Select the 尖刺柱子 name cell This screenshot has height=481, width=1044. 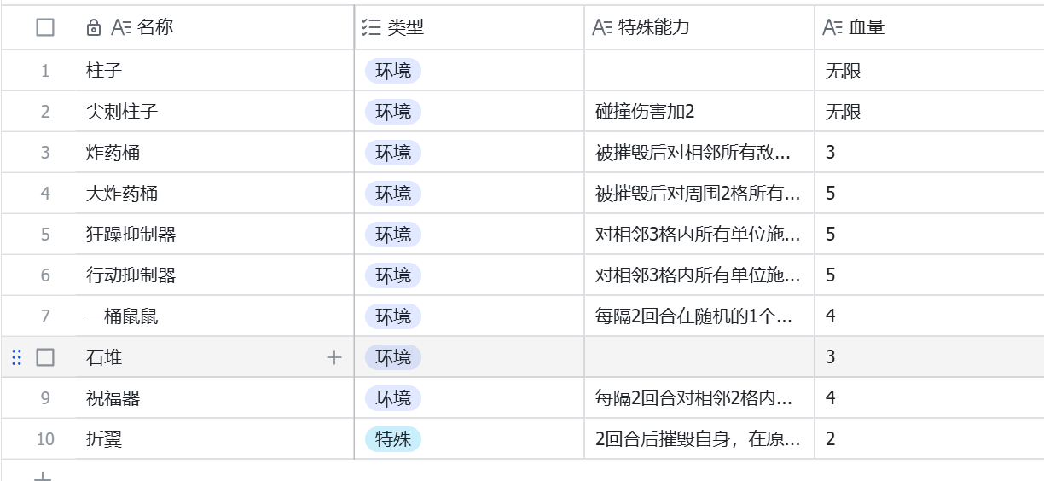click(x=214, y=111)
